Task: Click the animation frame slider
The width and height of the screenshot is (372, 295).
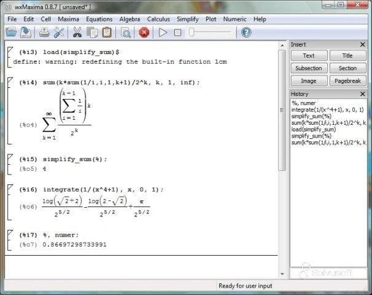Action: [210, 32]
